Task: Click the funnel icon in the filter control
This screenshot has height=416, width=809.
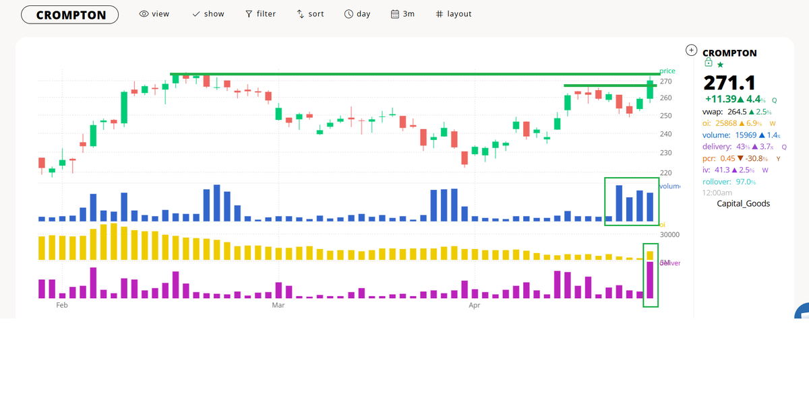Action: (x=249, y=13)
